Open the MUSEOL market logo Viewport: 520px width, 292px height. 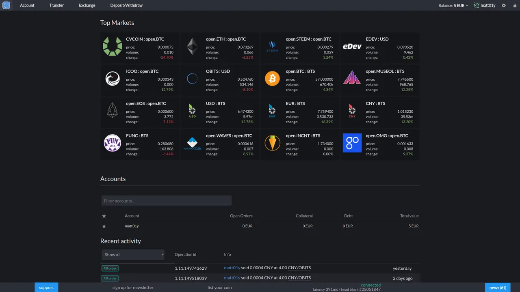pos(352,77)
